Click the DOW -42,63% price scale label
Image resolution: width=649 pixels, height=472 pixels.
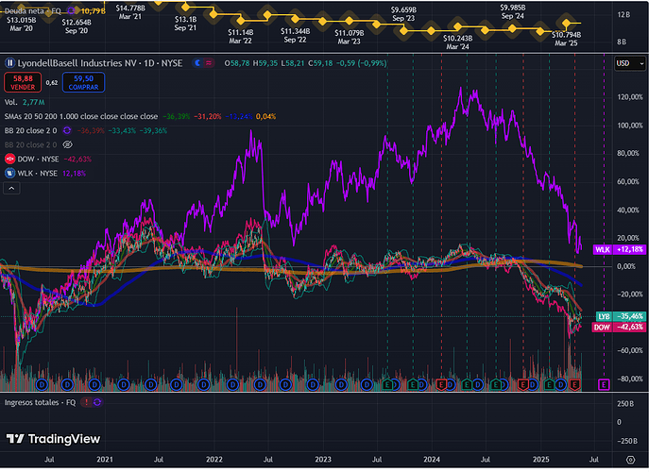(x=619, y=328)
